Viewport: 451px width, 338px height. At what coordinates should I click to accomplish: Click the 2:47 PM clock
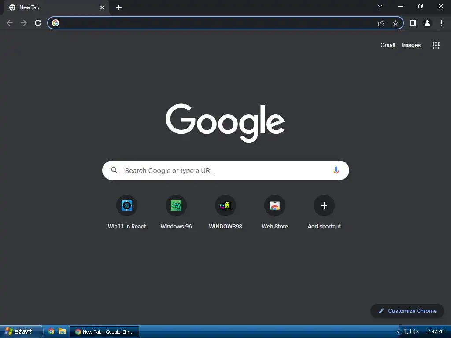(x=436, y=331)
